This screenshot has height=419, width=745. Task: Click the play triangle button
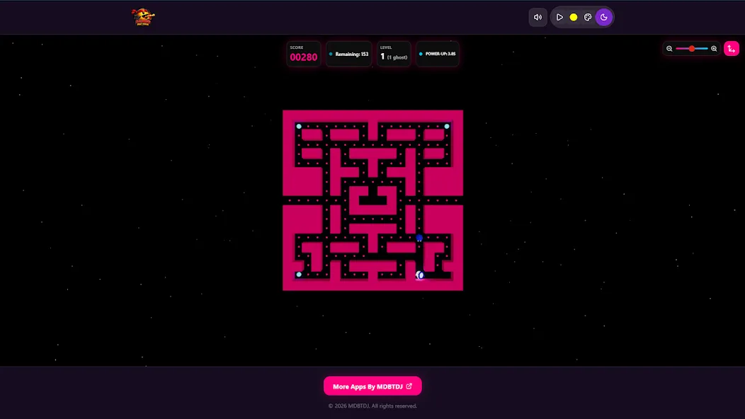point(559,17)
